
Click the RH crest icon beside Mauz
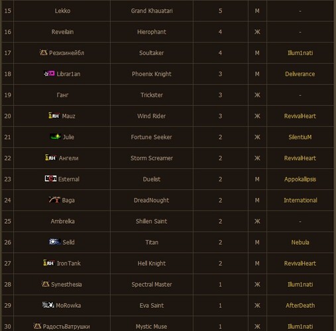[54, 115]
